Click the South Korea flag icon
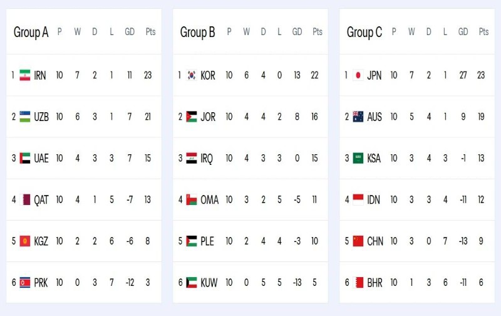501x316 pixels. 192,75
